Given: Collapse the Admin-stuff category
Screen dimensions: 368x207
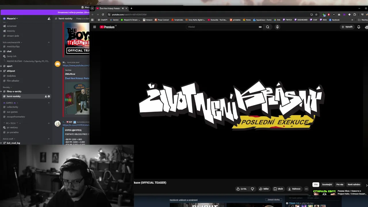Looking at the screenshot, I should coord(9,139).
